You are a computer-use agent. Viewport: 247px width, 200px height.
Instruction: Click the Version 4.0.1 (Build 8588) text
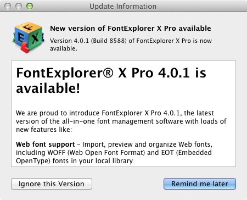[x=88, y=41]
